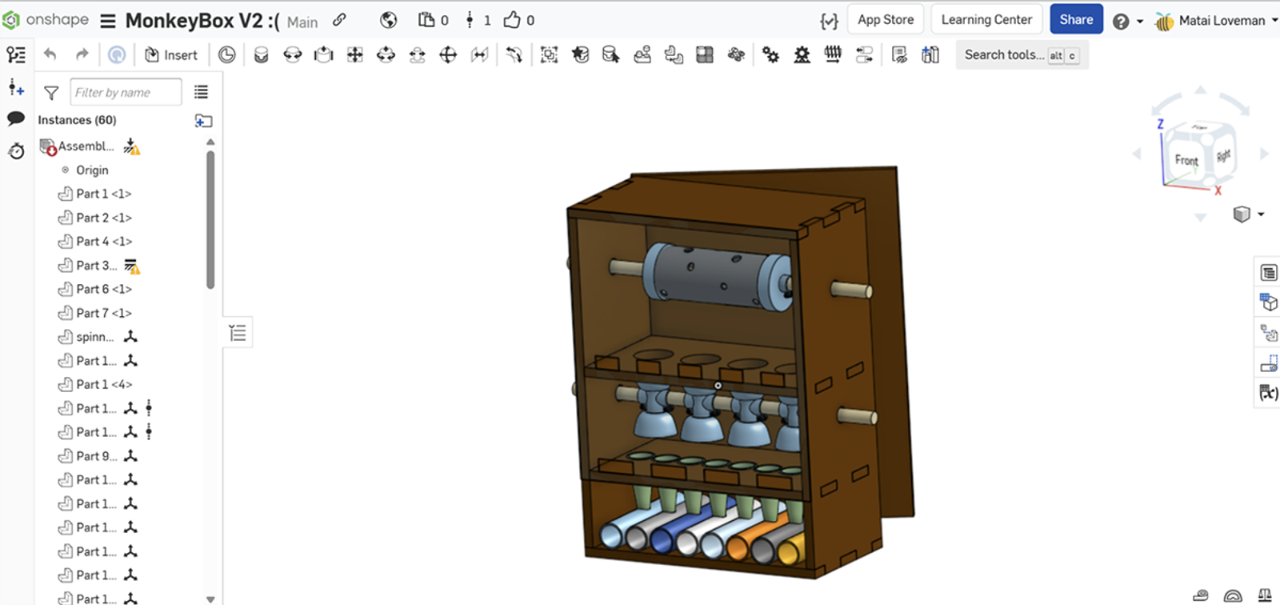Click the Insert parts button
1280x605 pixels.
pyautogui.click(x=171, y=54)
